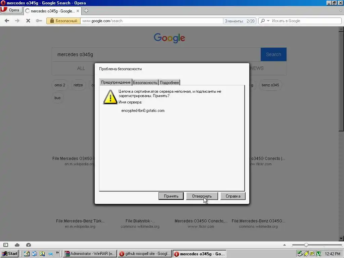Expand the status bar up arrow

285,245
